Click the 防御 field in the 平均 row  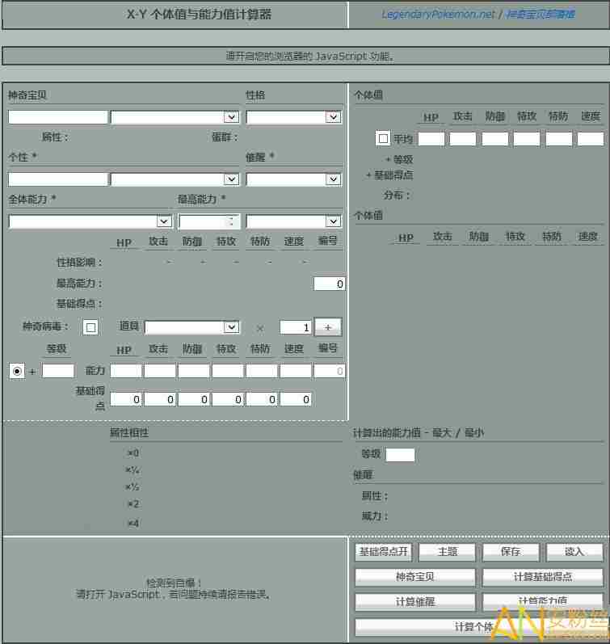pos(495,139)
